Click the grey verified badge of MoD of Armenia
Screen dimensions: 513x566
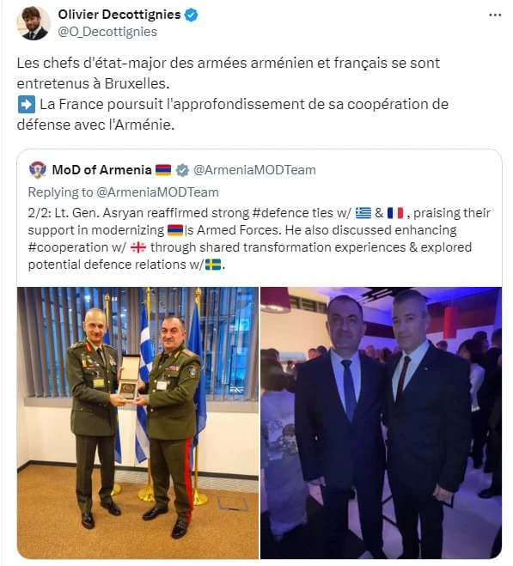click(x=182, y=170)
